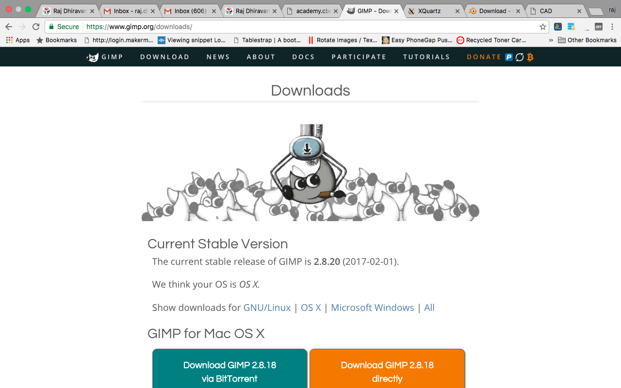Click the browser back arrow

[9, 27]
